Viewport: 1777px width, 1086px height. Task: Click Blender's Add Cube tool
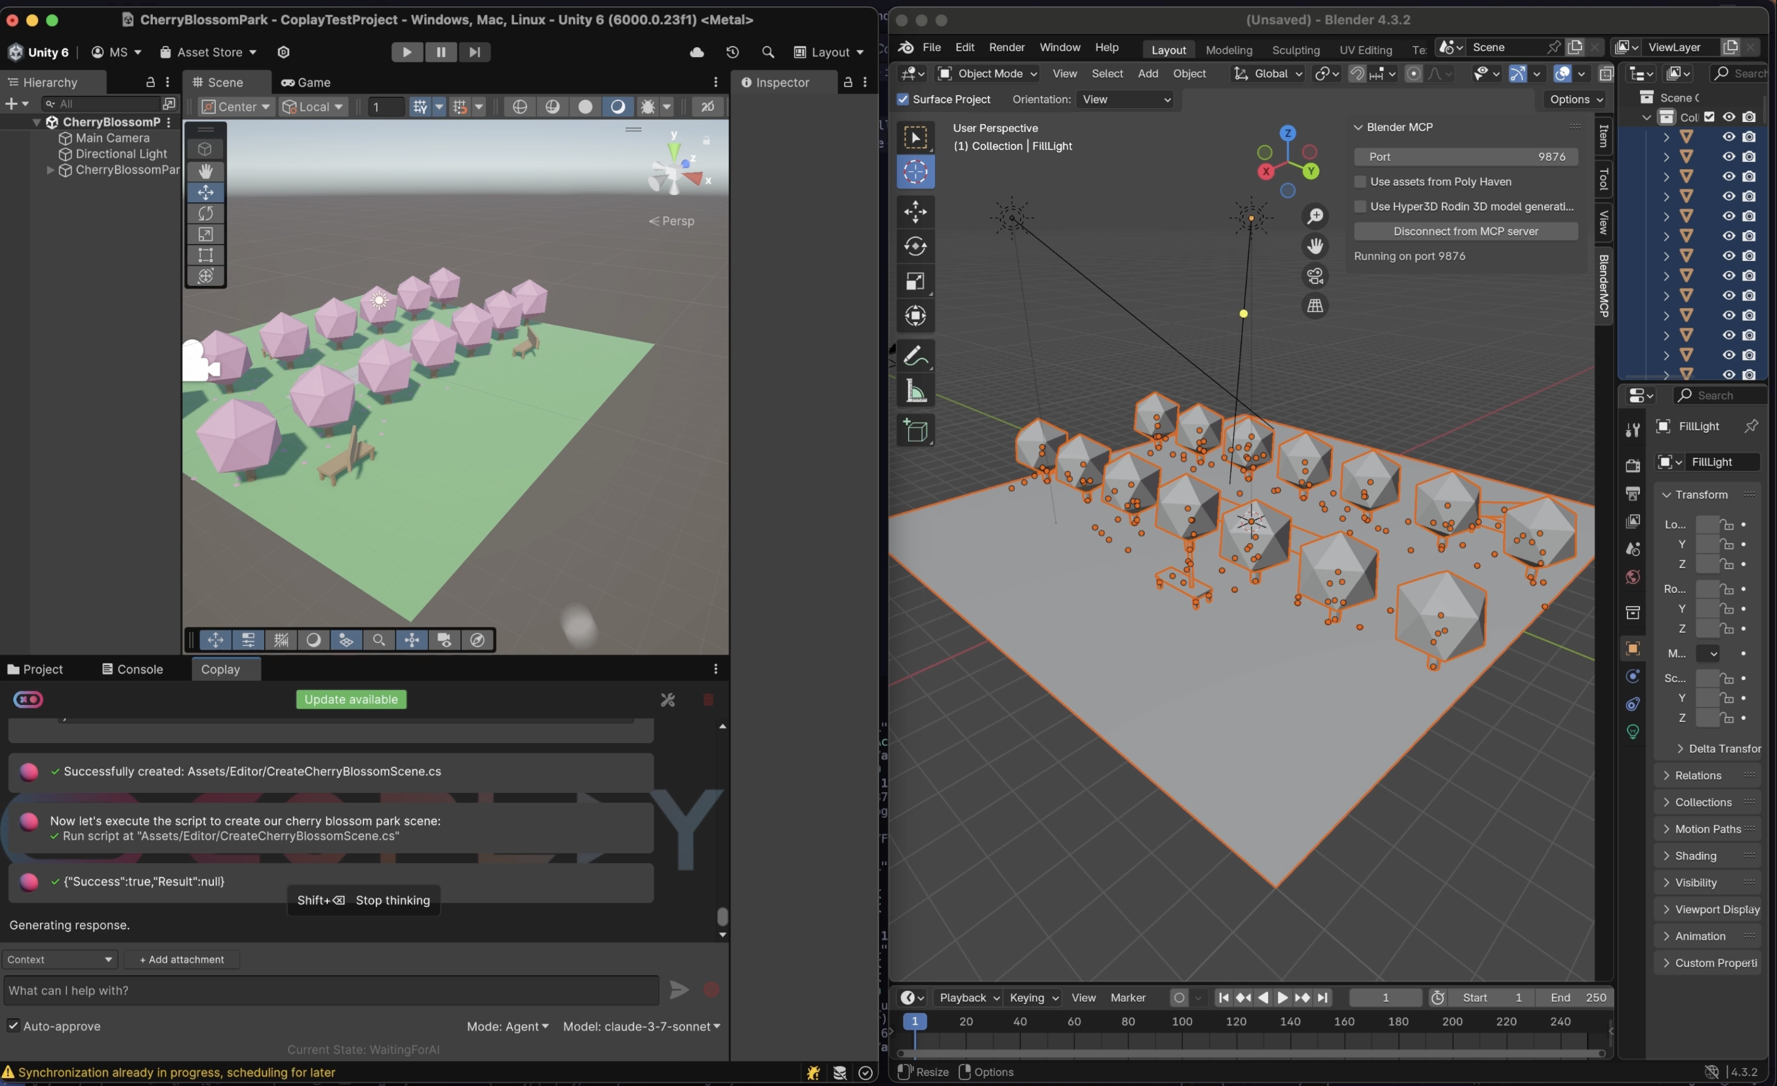(x=915, y=432)
